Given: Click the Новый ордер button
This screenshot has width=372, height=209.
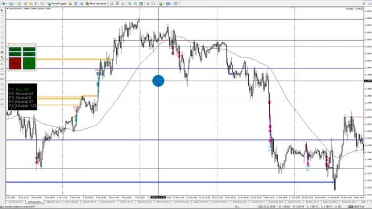Looking at the screenshot, I should (57, 4).
